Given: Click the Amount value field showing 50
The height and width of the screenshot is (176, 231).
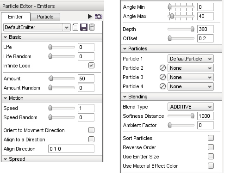Looking at the screenshot, I should click(x=86, y=79).
